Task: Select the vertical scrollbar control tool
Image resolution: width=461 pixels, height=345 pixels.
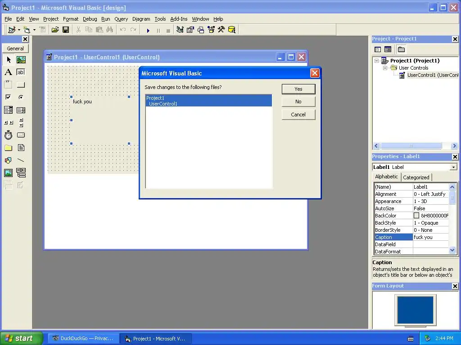Action: point(21,123)
